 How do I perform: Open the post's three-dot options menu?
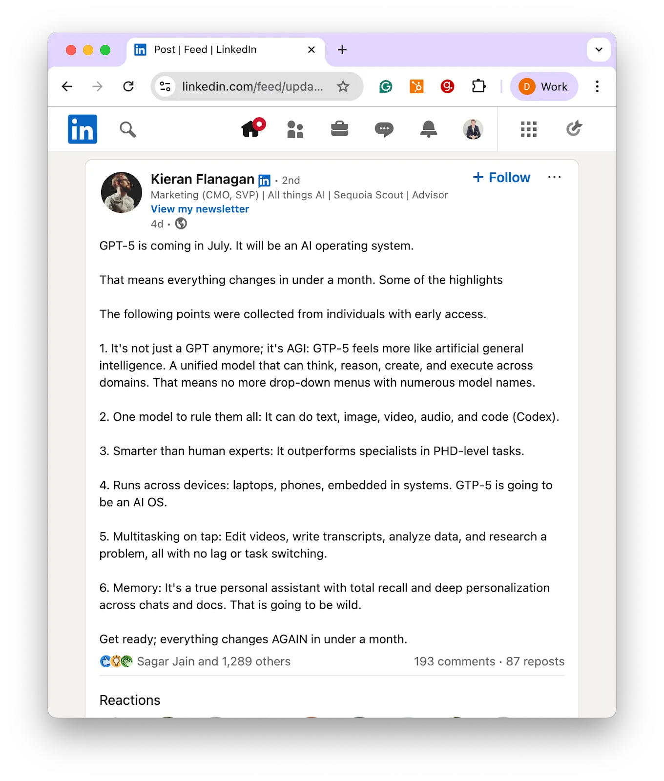click(554, 177)
